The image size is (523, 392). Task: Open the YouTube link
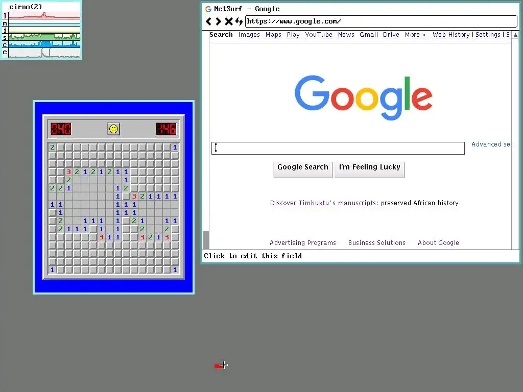(x=319, y=35)
